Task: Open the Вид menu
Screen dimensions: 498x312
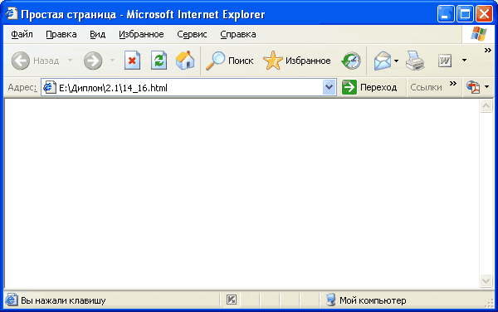Action: (97, 34)
